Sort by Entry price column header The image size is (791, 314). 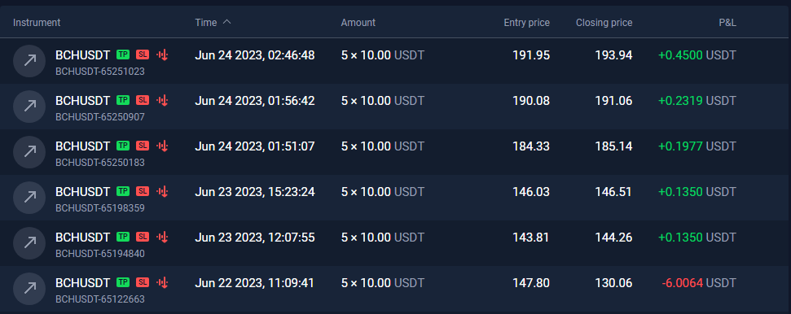(527, 23)
